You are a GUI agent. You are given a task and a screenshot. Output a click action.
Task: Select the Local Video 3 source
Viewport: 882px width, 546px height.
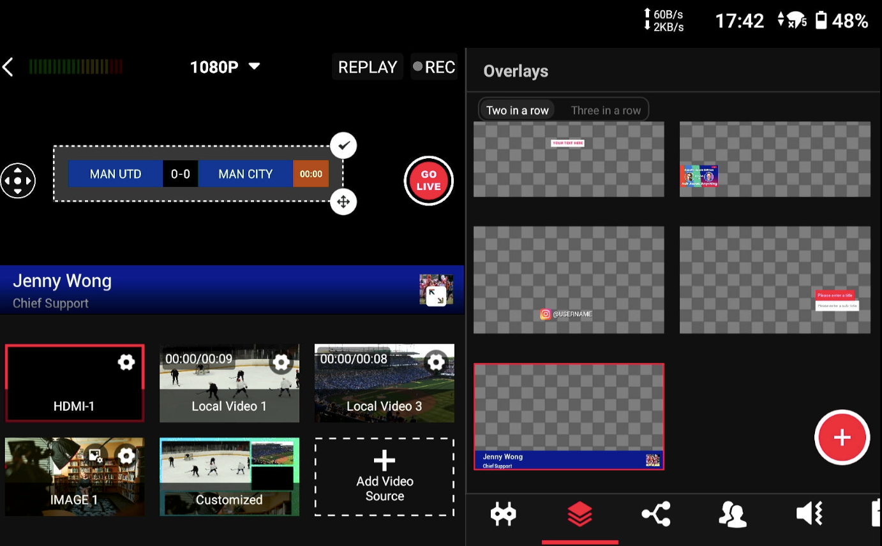click(x=384, y=383)
